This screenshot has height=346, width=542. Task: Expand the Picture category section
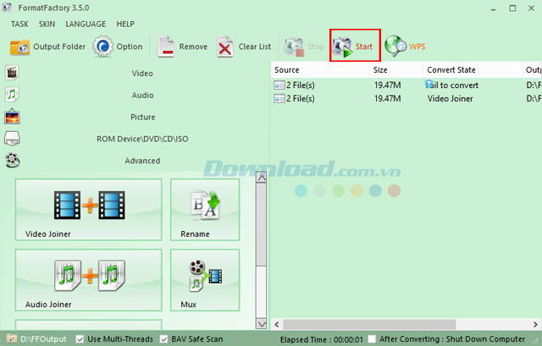point(142,117)
